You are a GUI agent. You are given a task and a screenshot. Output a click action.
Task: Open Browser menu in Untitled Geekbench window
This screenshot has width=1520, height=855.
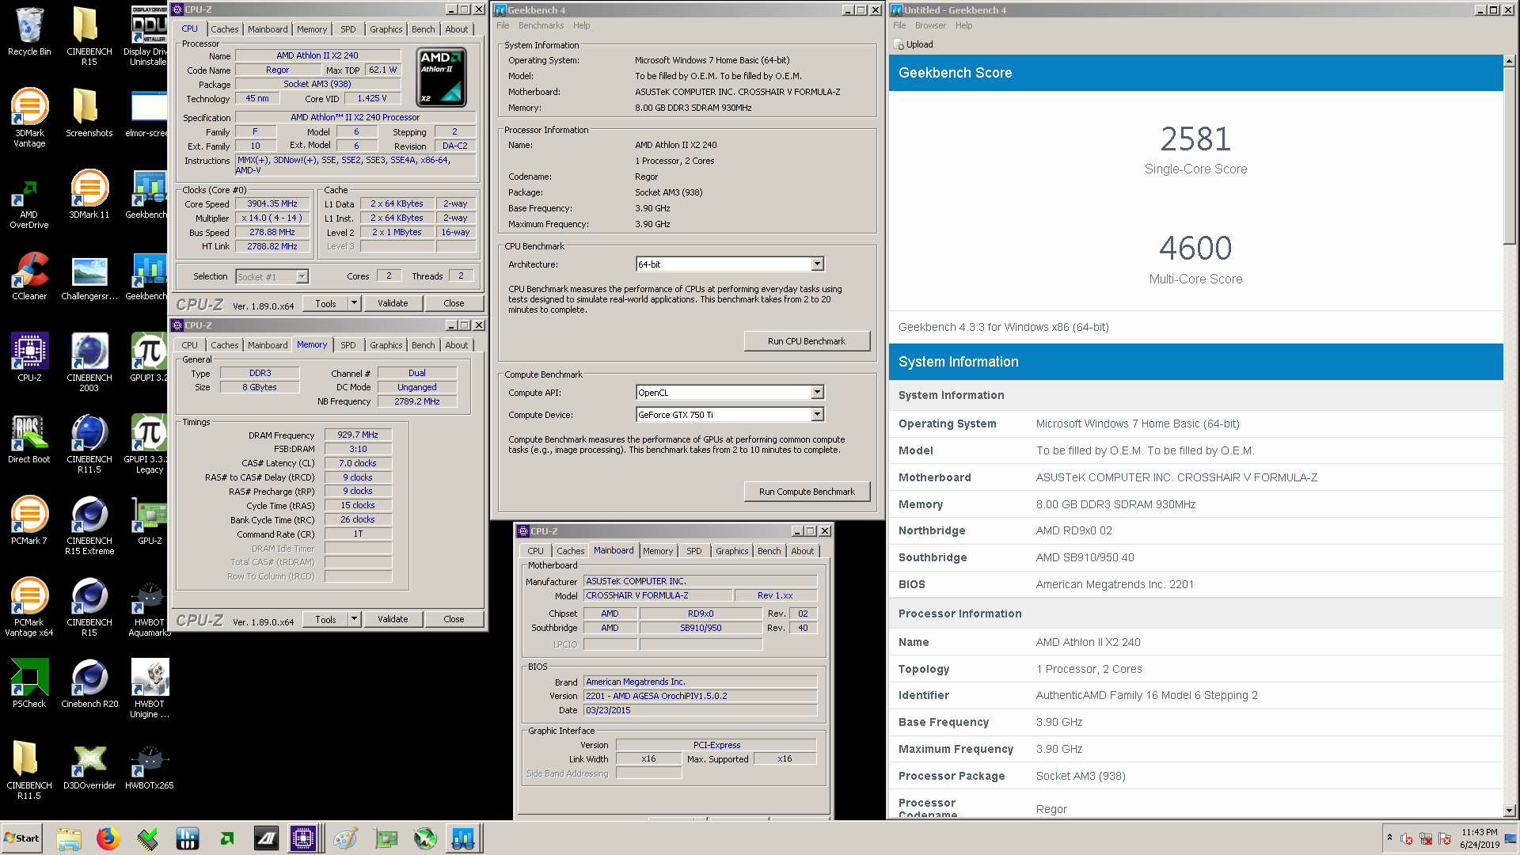[930, 25]
